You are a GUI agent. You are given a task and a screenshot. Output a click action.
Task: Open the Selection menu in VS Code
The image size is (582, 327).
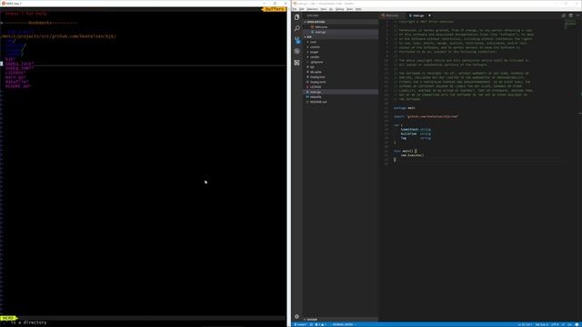tap(312, 9)
